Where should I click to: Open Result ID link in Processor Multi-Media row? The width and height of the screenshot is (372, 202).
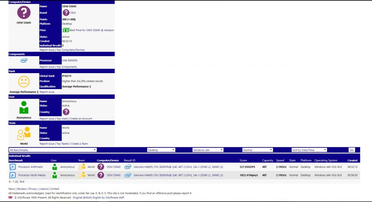pyautogui.click(x=178, y=175)
